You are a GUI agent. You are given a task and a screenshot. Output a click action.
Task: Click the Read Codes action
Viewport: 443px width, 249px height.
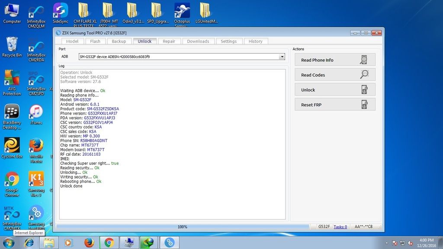[334, 75]
